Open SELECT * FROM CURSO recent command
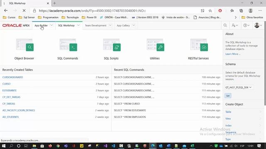The height and width of the screenshot is (149, 266). pos(127,104)
